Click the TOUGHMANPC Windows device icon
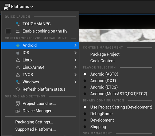The width and height of the screenshot is (155, 136). (18, 24)
